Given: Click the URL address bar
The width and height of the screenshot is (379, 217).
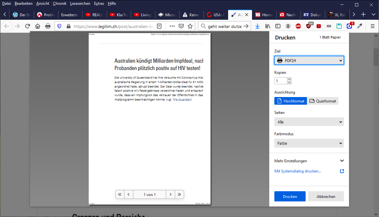Looking at the screenshot, I should 114,26.
